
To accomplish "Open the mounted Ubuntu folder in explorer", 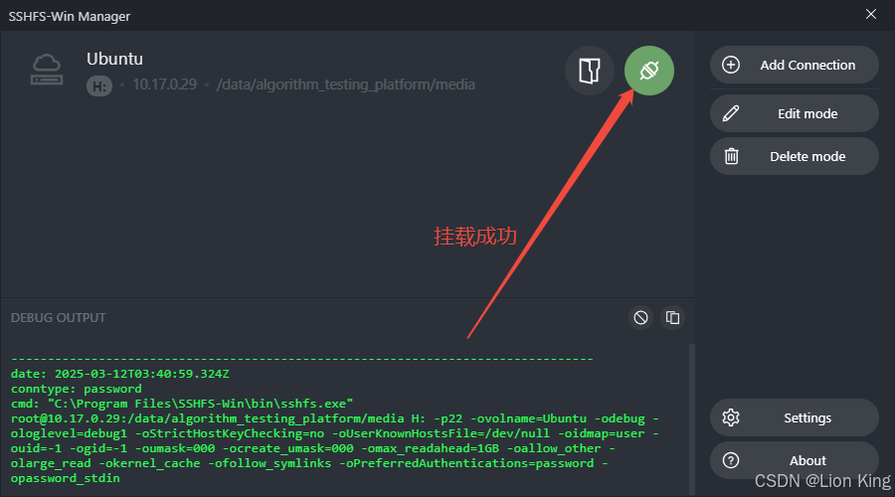I will [x=589, y=71].
